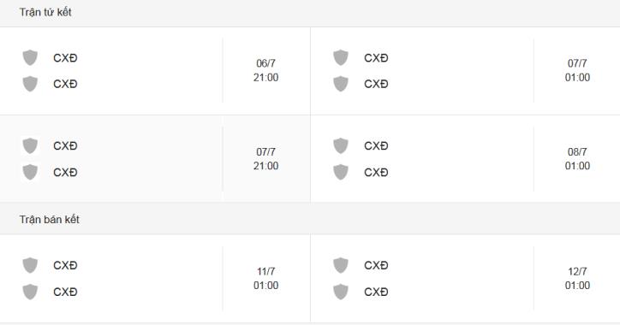
Task: Click bottom CXĐ team name in 11/7 semifinal
Action: coord(65,292)
